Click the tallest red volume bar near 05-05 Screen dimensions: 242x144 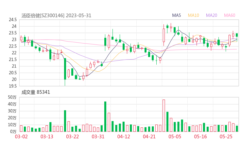[164, 116]
